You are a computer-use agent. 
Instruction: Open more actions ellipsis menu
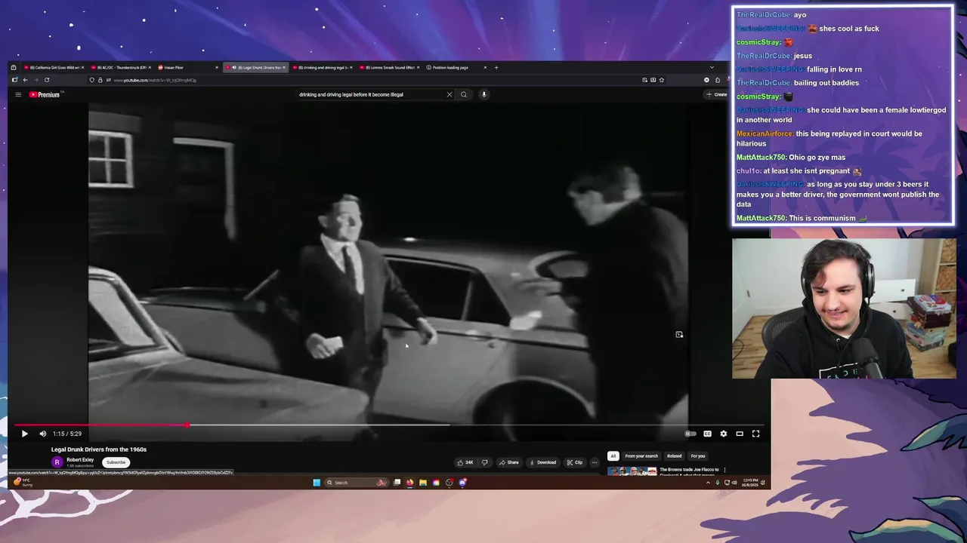point(595,462)
